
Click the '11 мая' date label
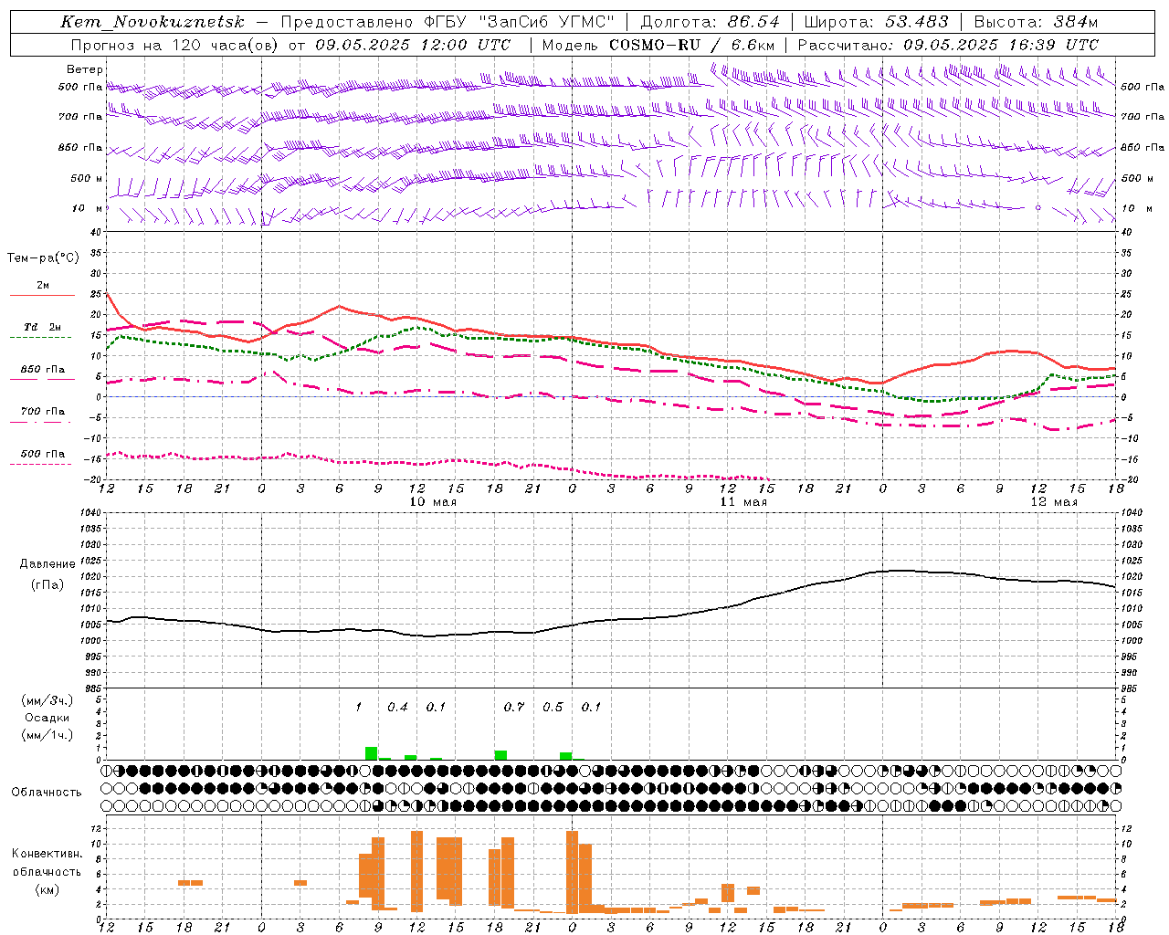click(743, 501)
